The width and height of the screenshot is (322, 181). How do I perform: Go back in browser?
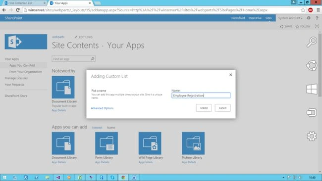[4, 10]
